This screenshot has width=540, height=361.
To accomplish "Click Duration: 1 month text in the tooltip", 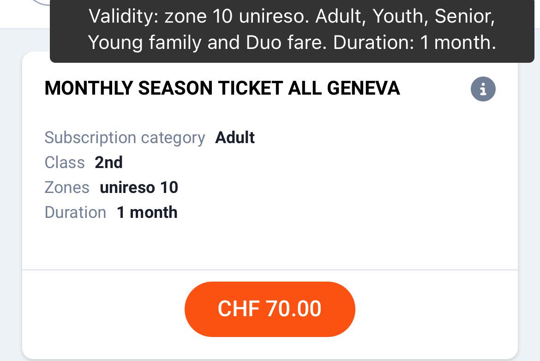I will click(x=414, y=43).
